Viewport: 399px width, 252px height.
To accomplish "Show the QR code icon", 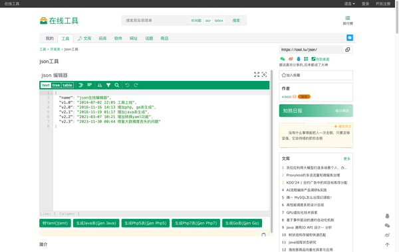I will [x=306, y=59].
